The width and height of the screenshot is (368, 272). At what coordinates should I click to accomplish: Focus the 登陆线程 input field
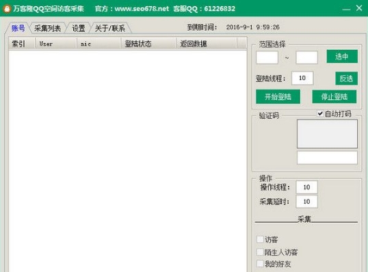[302, 78]
